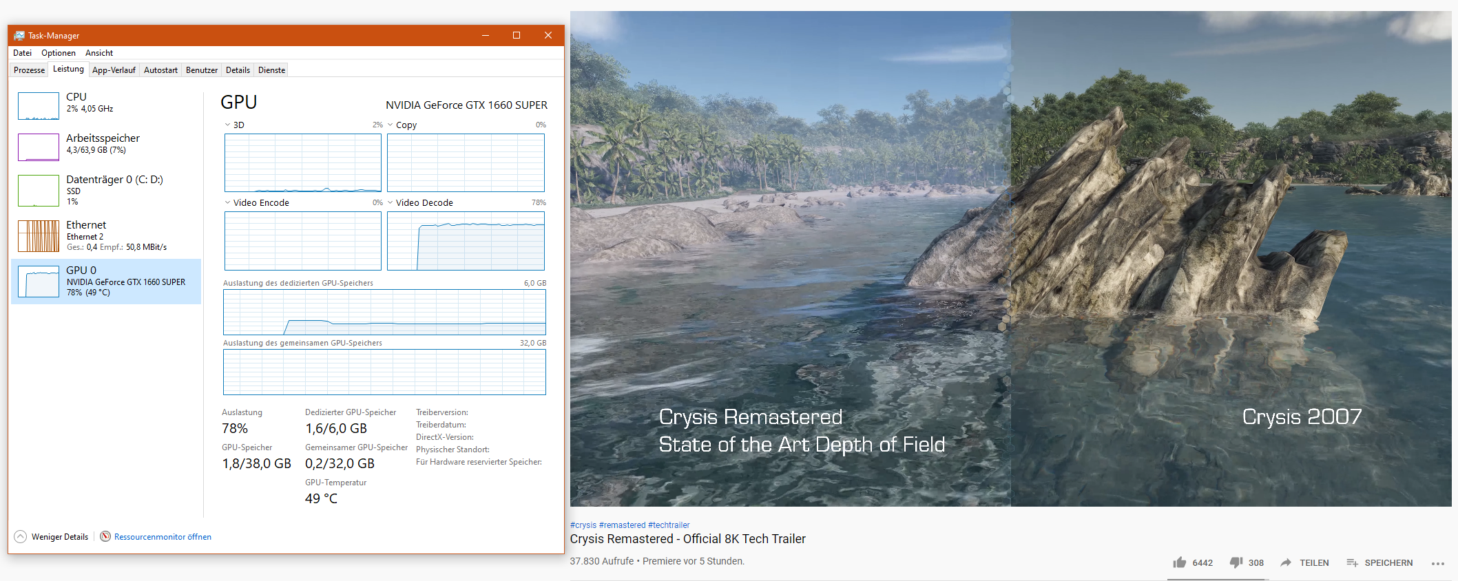1458x581 pixels.
Task: Click the Weniger Details collapse arrow icon
Action: [21, 537]
